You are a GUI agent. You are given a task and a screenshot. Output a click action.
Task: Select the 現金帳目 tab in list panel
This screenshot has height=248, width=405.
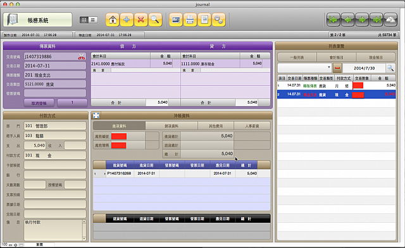click(x=376, y=57)
